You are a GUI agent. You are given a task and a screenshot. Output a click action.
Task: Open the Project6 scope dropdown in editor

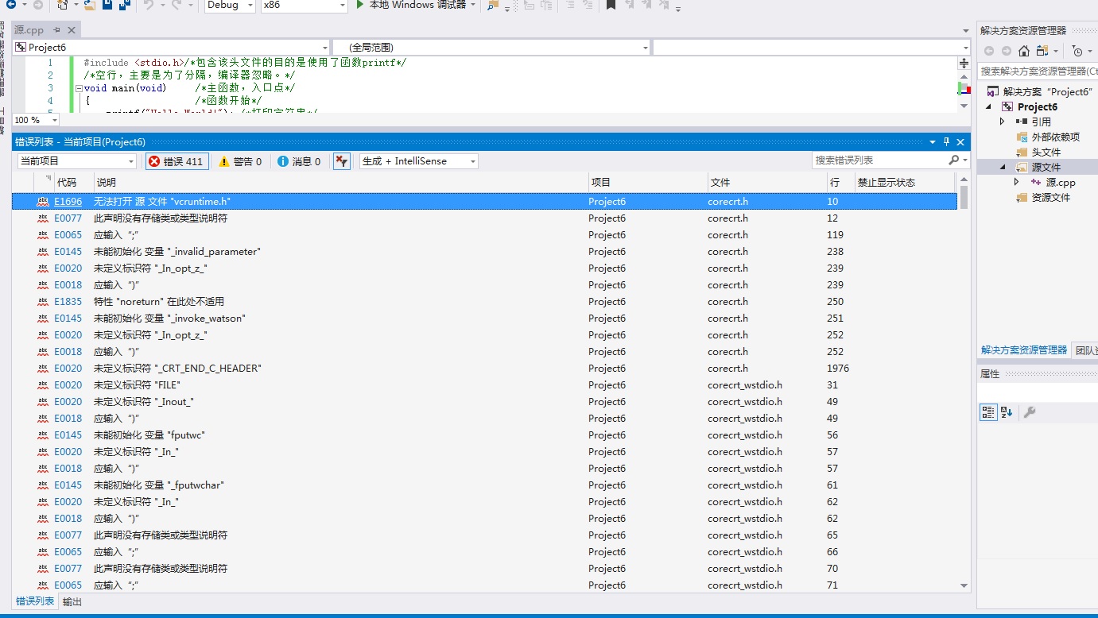point(171,48)
